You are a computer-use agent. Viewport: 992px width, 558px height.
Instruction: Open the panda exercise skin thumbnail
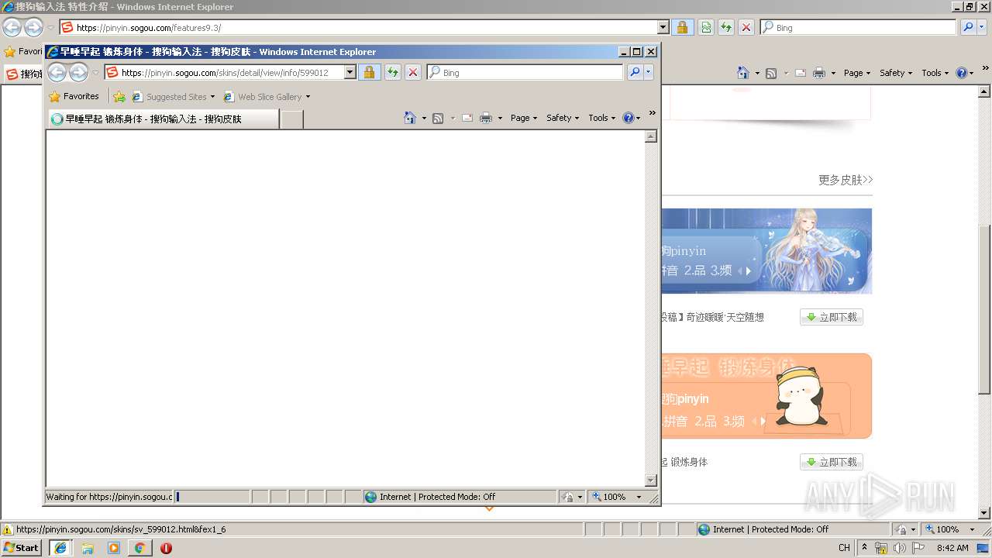[x=767, y=396]
